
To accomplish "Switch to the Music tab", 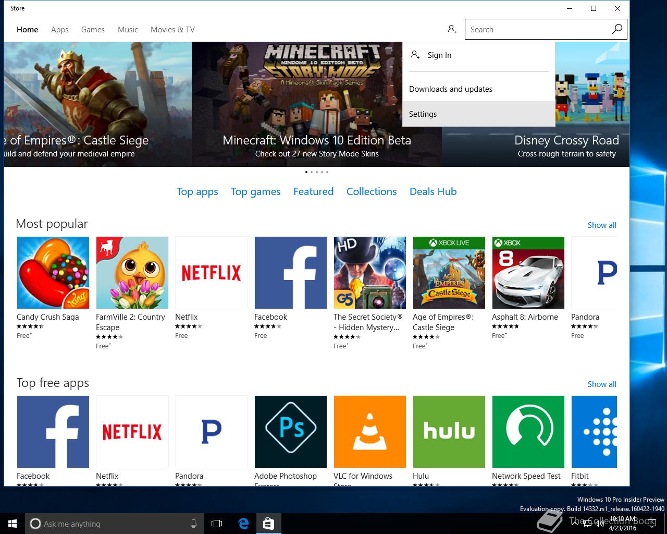I will [128, 30].
